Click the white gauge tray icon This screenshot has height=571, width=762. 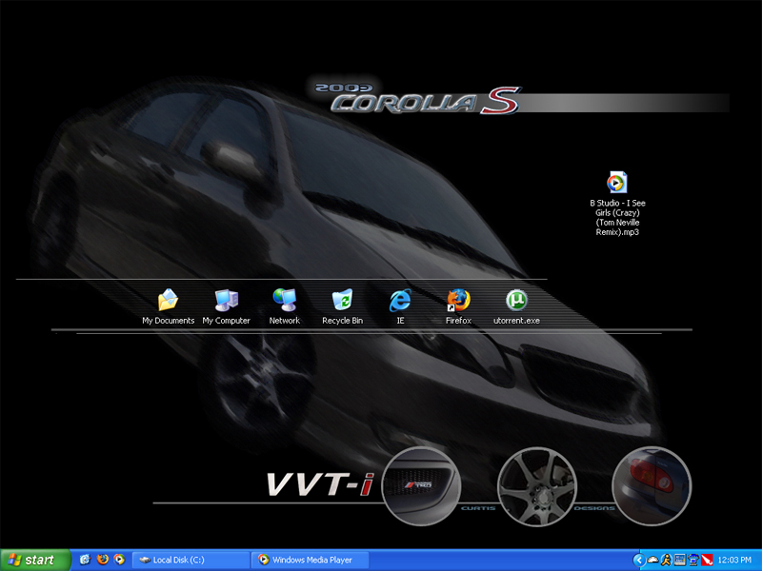pyautogui.click(x=652, y=560)
